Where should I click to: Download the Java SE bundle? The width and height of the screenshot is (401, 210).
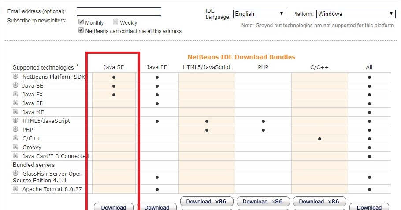pyautogui.click(x=114, y=206)
